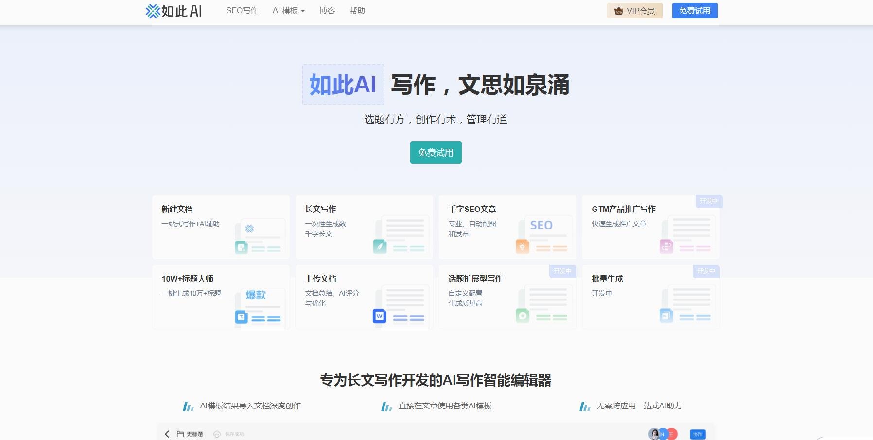Screen dimensions: 873x440
Task: Open the 帮助 menu item
Action: (357, 10)
